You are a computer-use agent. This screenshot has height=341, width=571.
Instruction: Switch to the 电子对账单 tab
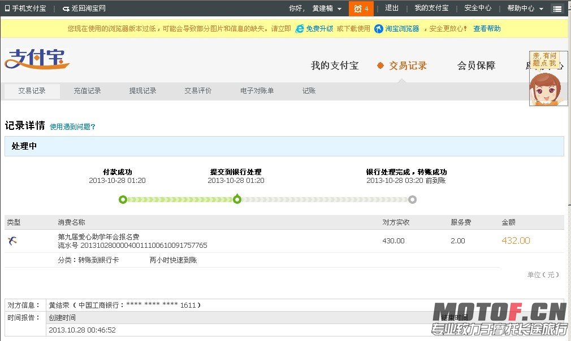tap(257, 91)
